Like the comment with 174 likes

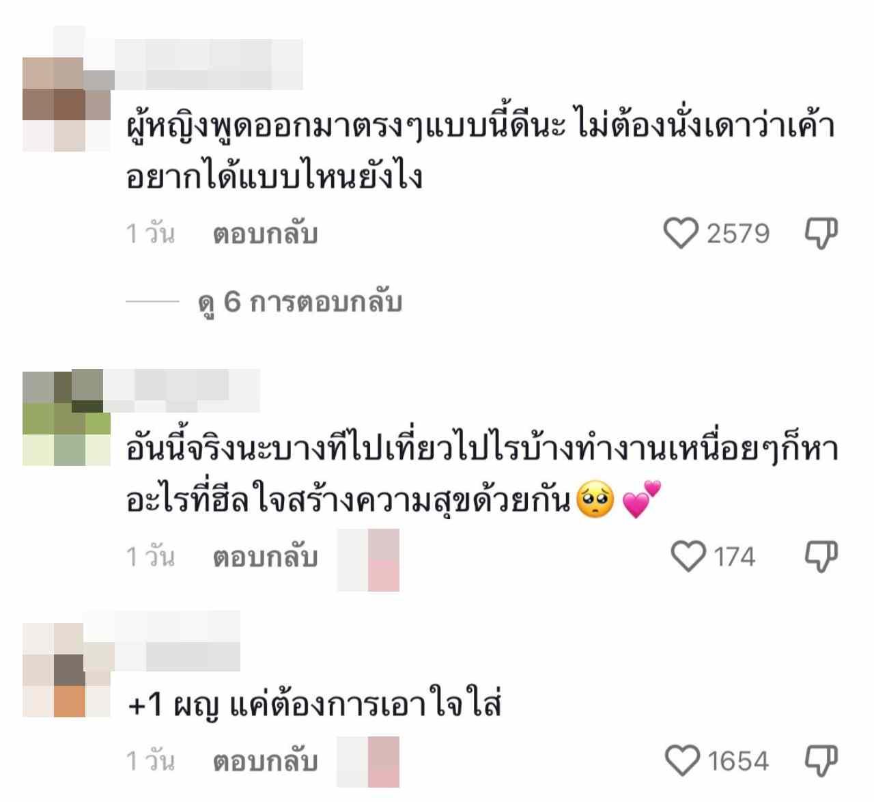coord(688,556)
